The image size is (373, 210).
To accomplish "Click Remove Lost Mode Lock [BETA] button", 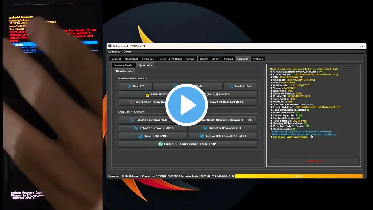I will 223,102.
